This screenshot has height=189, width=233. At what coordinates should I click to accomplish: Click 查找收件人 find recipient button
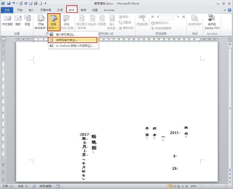click(160, 23)
